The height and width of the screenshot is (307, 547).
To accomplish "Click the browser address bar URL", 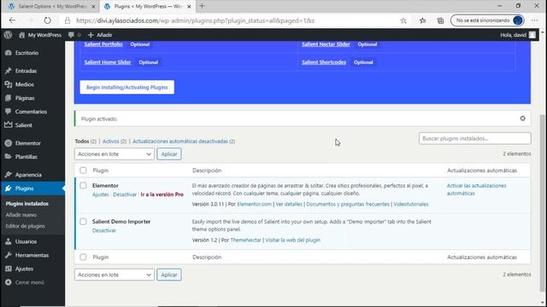I will click(195, 20).
